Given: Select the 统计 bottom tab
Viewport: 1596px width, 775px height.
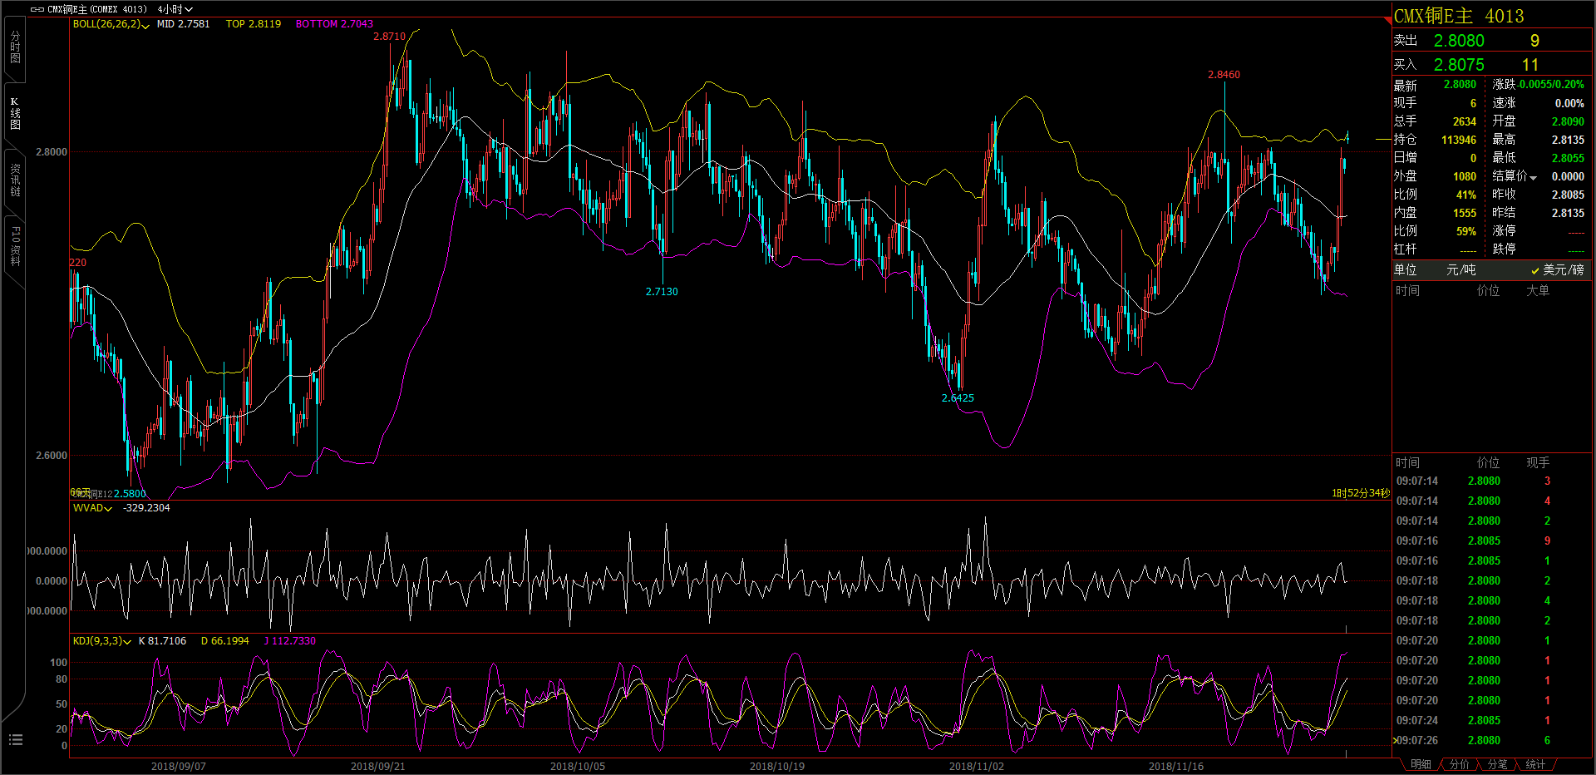Looking at the screenshot, I should [1535, 764].
